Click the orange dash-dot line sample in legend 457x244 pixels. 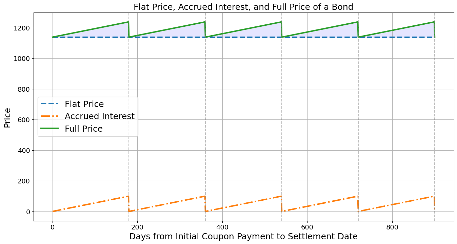tap(49, 116)
